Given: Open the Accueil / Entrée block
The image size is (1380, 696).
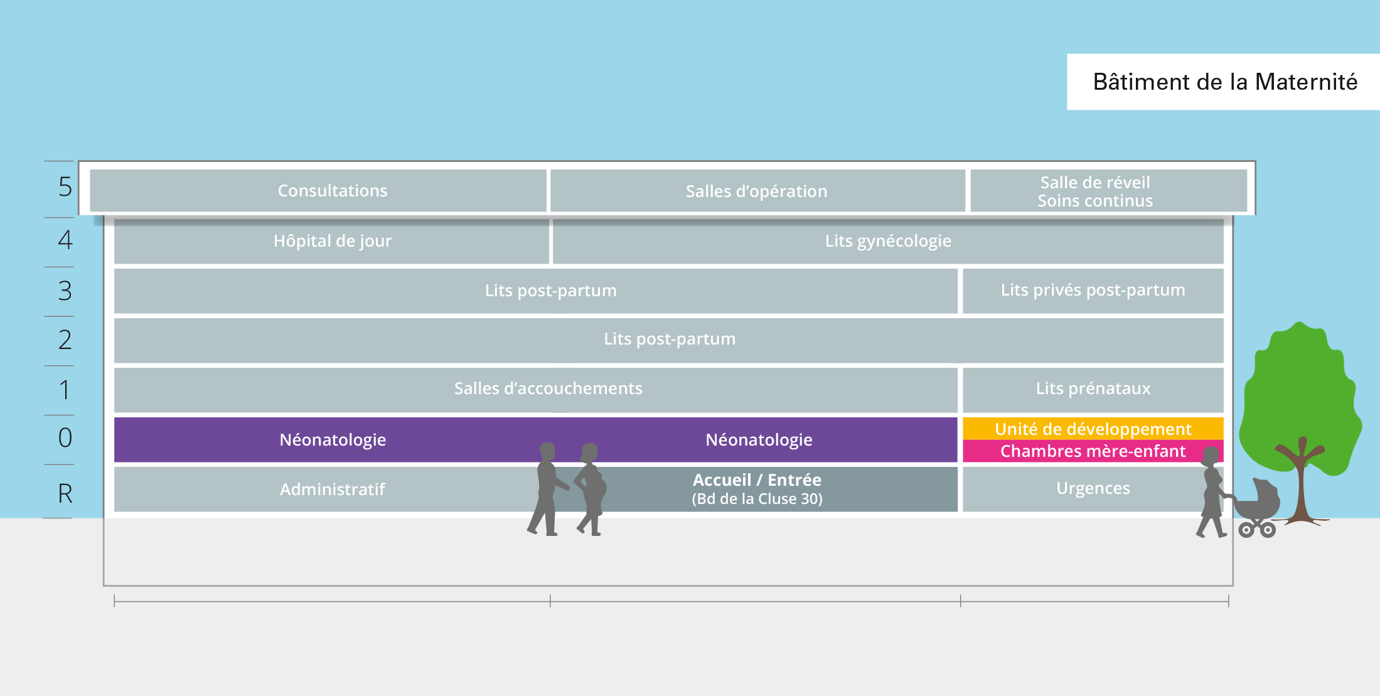Looking at the screenshot, I should (757, 489).
